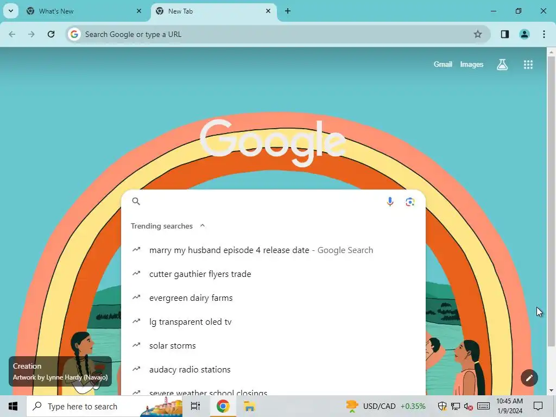Go forward with the forward arrow
Screen dimensions: 556x417
pyautogui.click(x=31, y=34)
